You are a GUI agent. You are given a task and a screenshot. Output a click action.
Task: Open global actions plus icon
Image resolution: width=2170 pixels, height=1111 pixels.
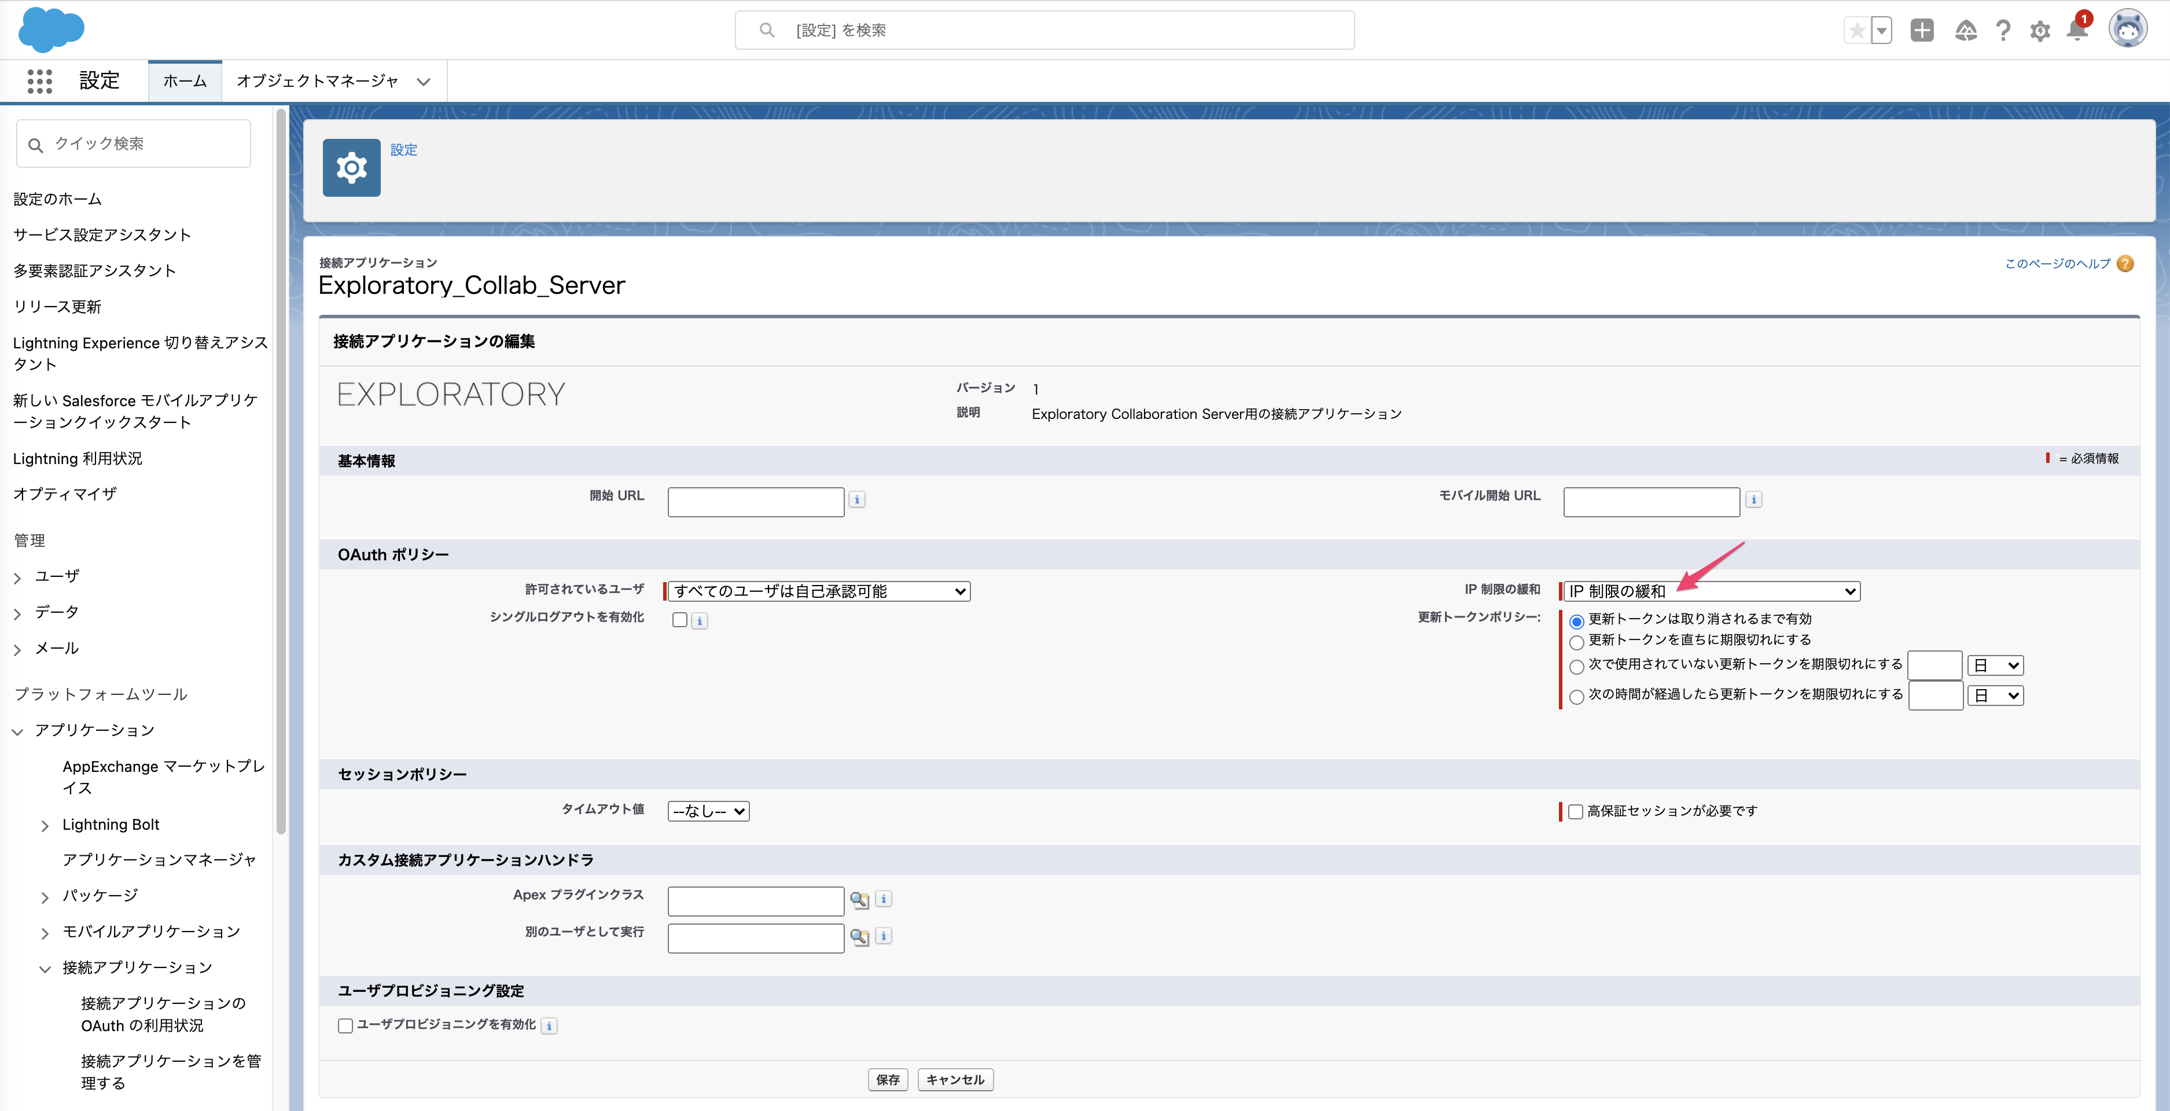tap(1922, 30)
